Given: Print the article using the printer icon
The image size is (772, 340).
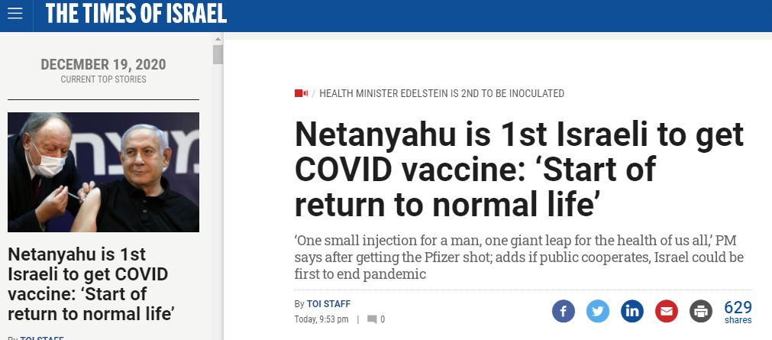Looking at the screenshot, I should pyautogui.click(x=700, y=312).
